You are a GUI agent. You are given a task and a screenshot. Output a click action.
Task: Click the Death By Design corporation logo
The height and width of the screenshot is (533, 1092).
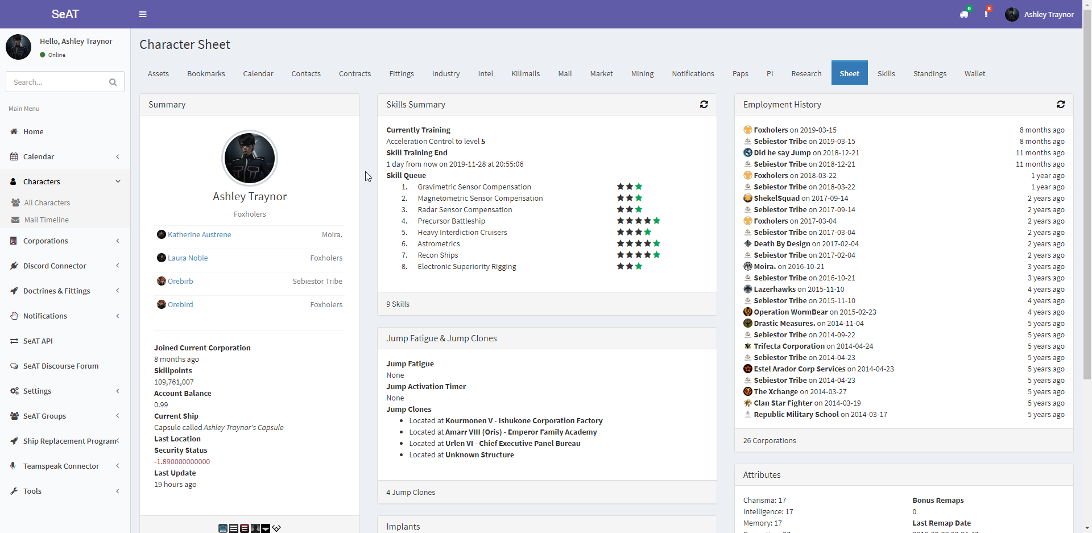click(748, 243)
